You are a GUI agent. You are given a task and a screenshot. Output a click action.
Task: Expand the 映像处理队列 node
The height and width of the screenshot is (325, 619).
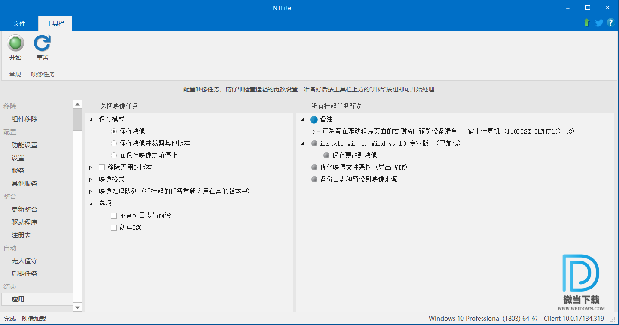(91, 191)
